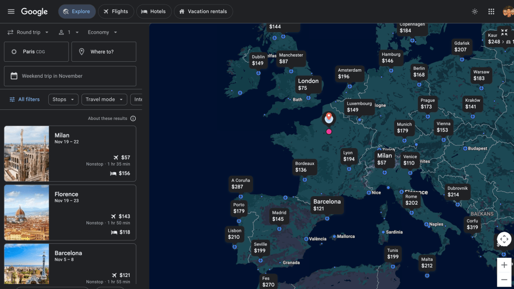Select the Manchester $87 map price label

[x=291, y=59]
